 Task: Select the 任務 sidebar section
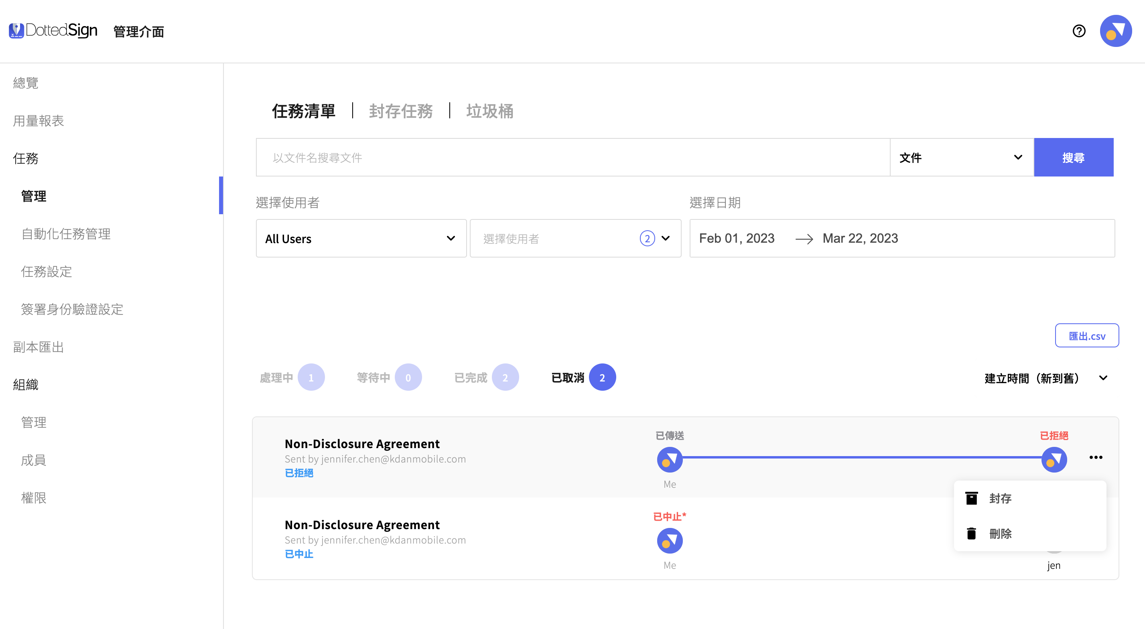[26, 158]
